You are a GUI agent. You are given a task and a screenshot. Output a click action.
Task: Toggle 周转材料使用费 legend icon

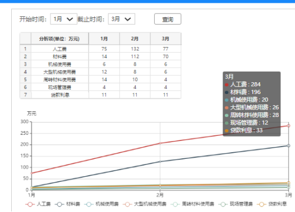[175, 204]
